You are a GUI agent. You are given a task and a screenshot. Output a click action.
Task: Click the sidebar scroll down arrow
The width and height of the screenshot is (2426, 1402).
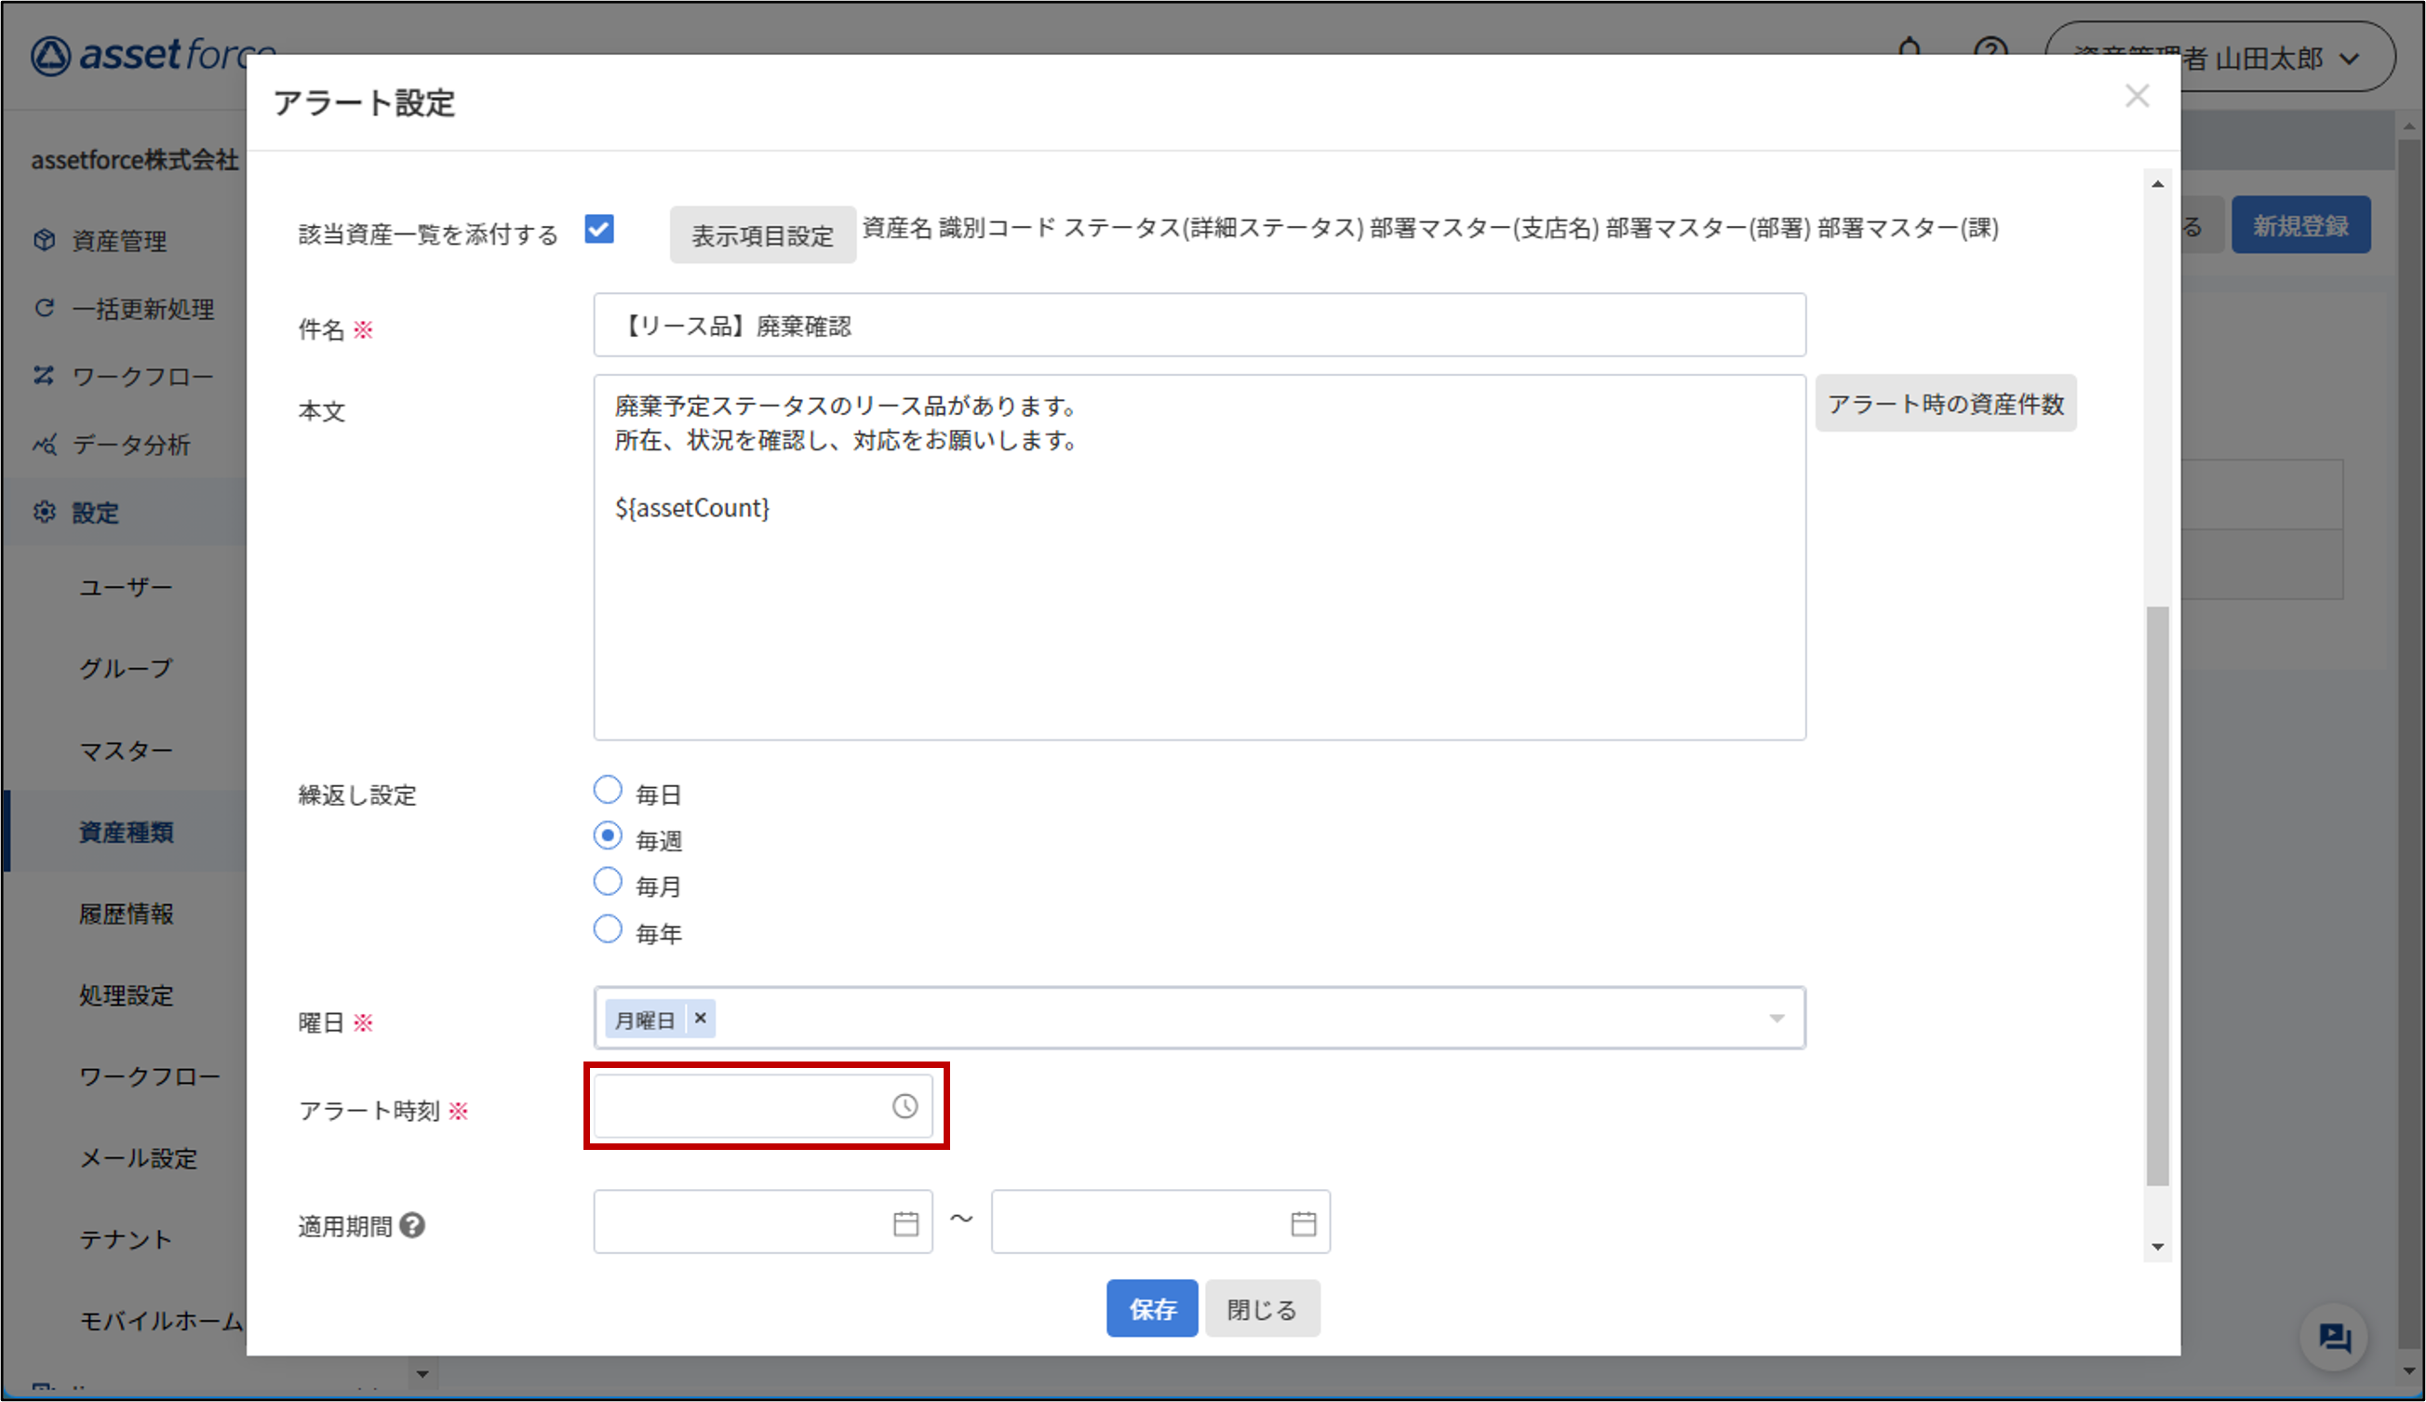tap(422, 1373)
